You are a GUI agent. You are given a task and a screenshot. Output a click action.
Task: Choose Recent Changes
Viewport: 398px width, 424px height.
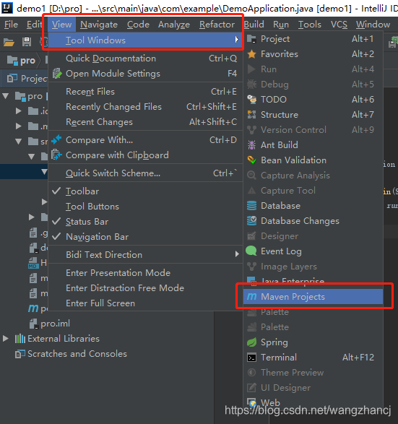[145, 122]
